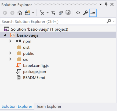Open Properties wrench icon
Screen dimensions: 117x111
pyautogui.click(x=85, y=13)
